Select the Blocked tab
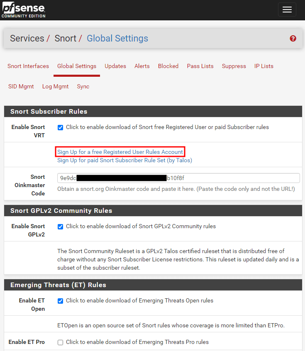Viewport: 305px width, 351px height. (x=168, y=66)
